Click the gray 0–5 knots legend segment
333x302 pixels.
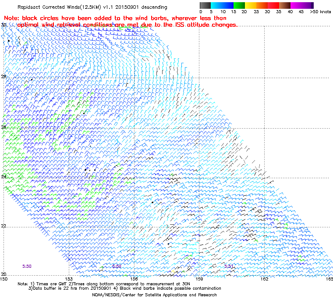[x=205, y=5]
